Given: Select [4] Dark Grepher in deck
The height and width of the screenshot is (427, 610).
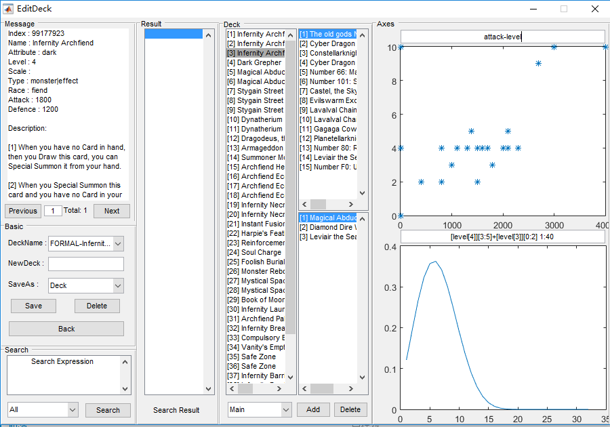Looking at the screenshot, I should click(x=256, y=62).
